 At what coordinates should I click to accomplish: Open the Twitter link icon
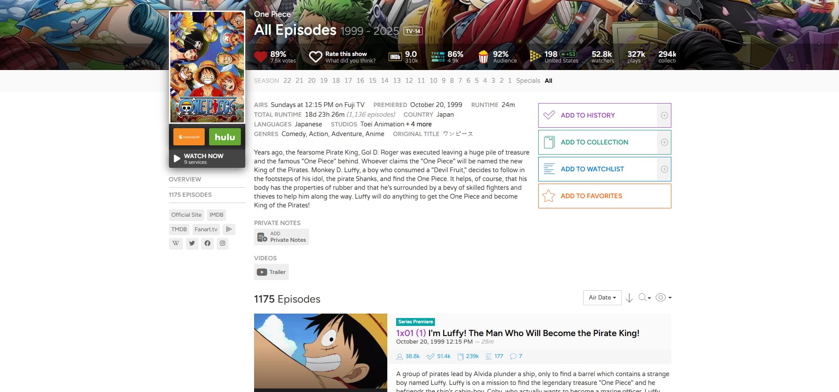(192, 243)
